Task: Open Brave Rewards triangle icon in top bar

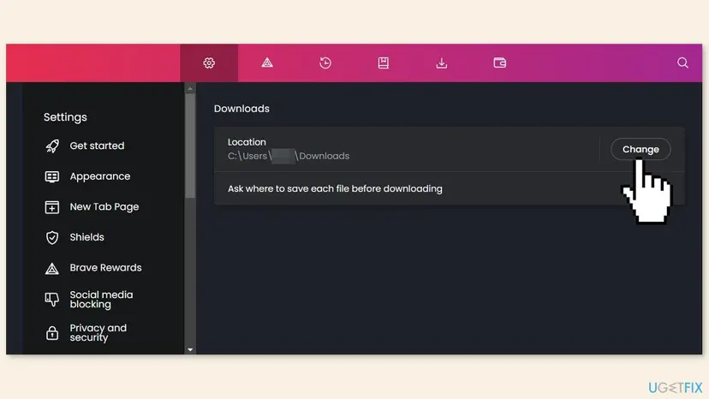Action: (x=267, y=63)
